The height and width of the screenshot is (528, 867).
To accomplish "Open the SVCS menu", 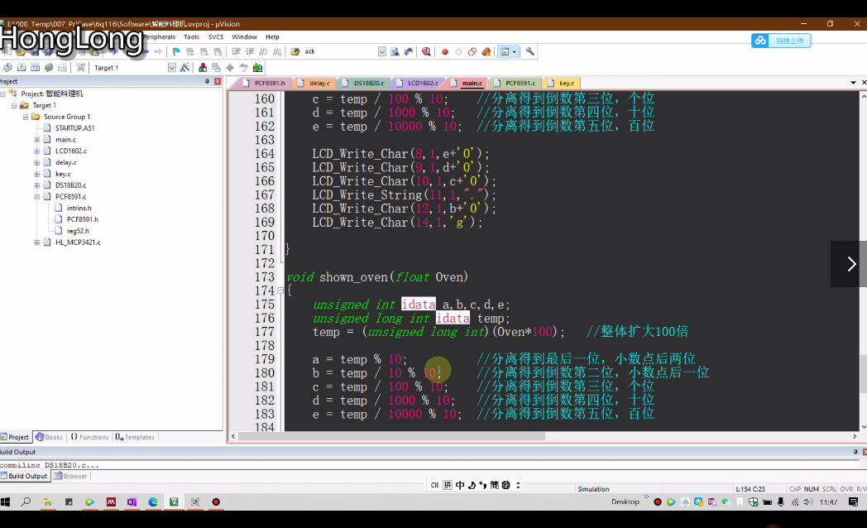I will tap(216, 37).
